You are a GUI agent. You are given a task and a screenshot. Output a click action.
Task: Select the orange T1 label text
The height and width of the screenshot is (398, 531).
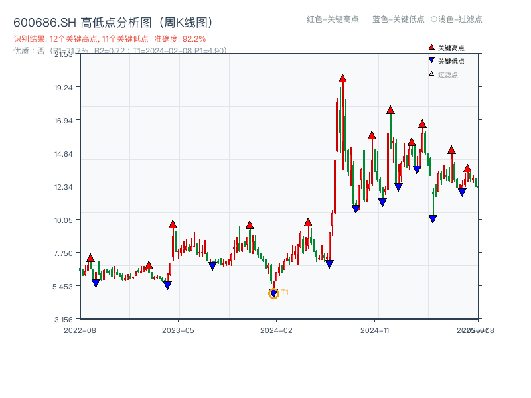pos(285,293)
